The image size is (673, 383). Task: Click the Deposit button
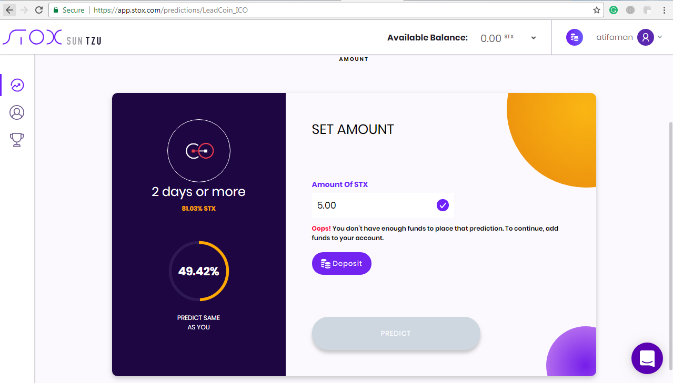click(x=341, y=263)
